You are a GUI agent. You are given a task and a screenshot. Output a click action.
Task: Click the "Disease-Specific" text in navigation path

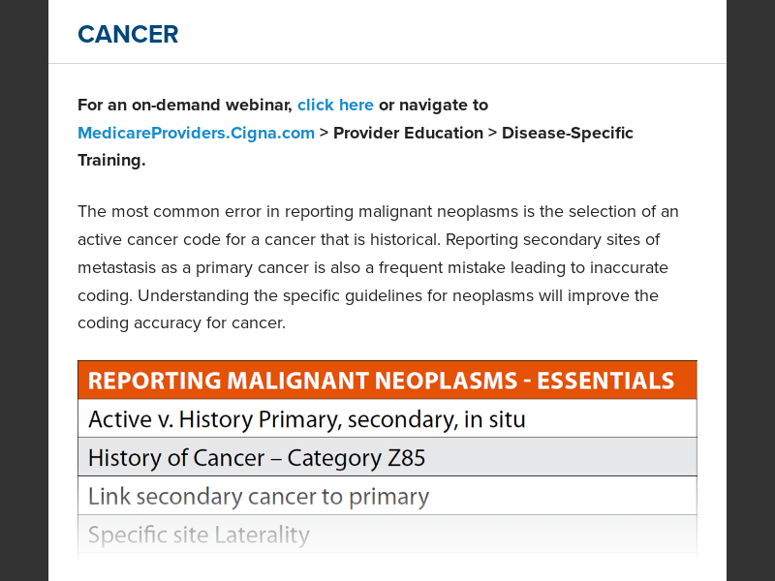(568, 133)
